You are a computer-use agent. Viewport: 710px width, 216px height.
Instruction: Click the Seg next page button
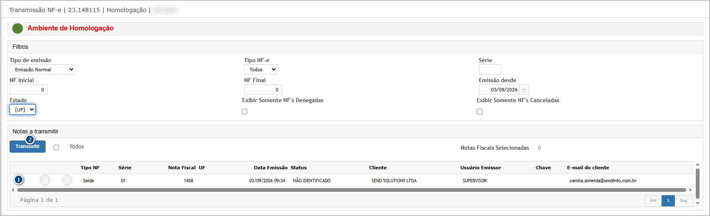pos(683,201)
